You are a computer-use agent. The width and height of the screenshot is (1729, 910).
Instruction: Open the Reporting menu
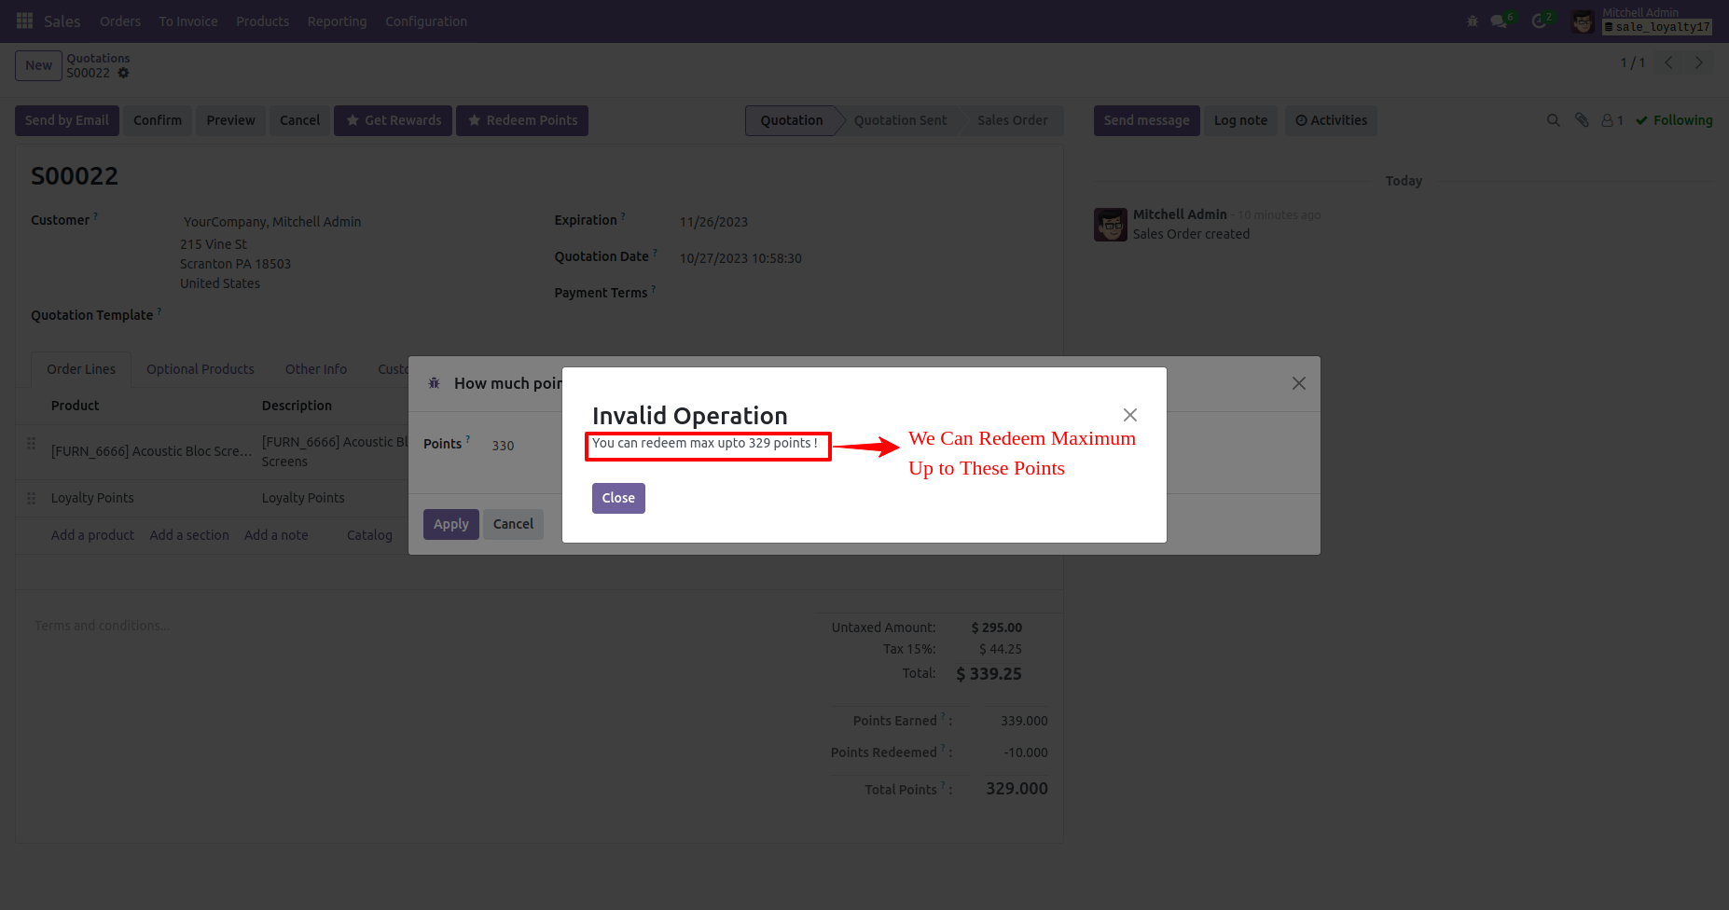(337, 21)
